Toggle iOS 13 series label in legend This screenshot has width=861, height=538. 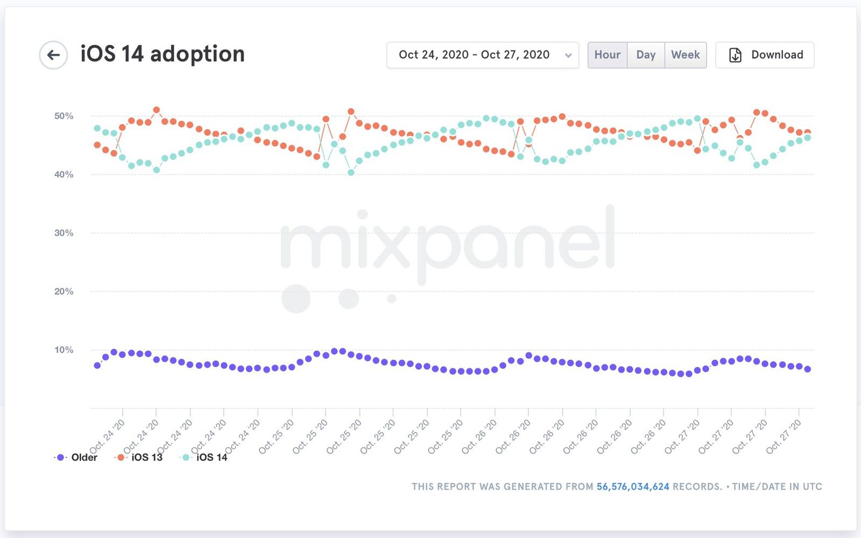[147, 457]
